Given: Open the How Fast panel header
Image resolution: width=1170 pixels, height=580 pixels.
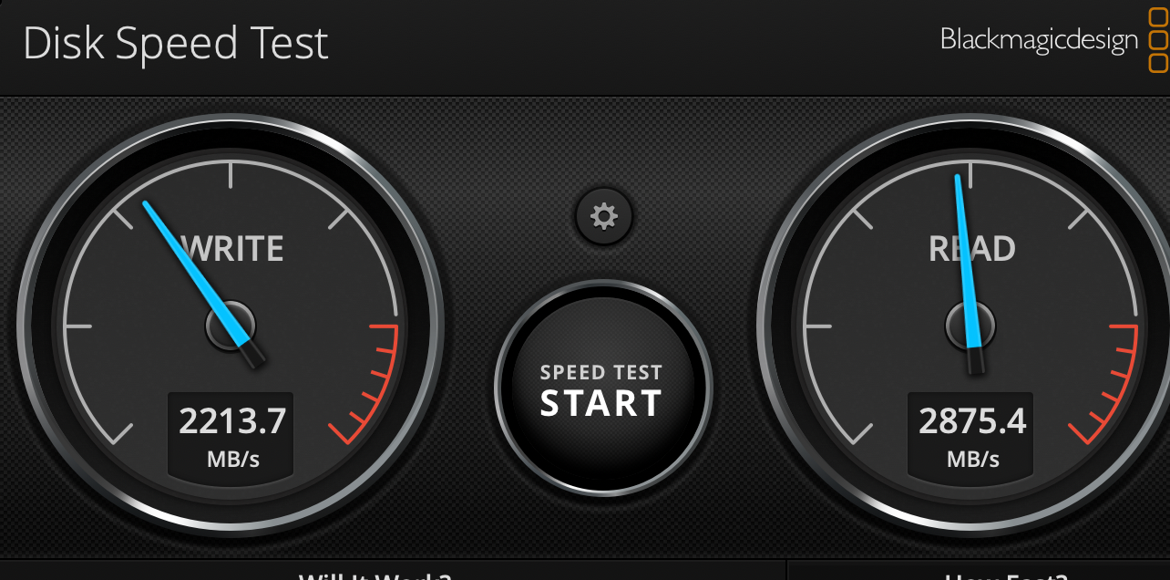Looking at the screenshot, I should (1006, 576).
